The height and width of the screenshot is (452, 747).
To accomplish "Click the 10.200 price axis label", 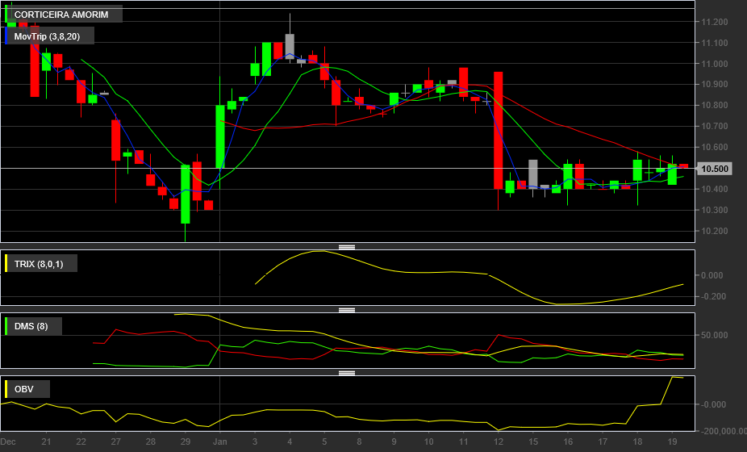I will 714,231.
